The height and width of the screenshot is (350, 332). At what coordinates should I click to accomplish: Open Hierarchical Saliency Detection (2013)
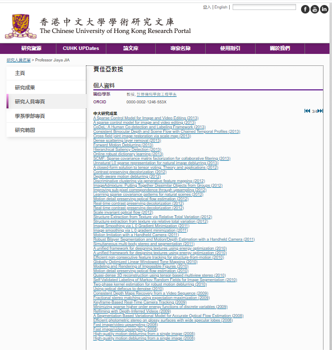(127, 149)
